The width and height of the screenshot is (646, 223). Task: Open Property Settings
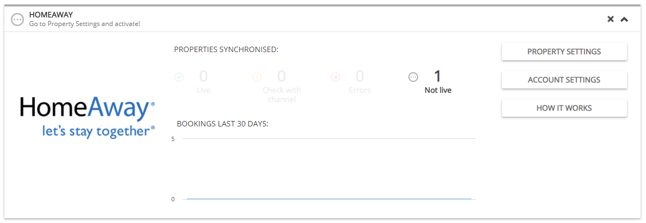pyautogui.click(x=564, y=52)
